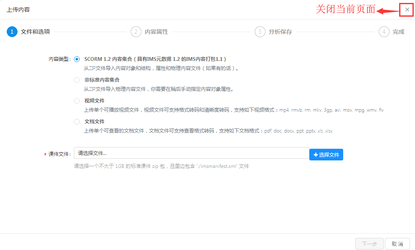Pick the 文档文件 radio button
Image resolution: width=415 pixels, height=250 pixels.
(x=77, y=122)
